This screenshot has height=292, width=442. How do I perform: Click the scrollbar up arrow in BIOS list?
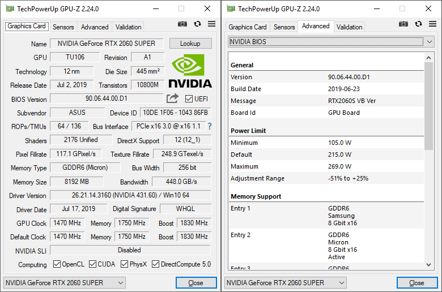[x=429, y=58]
